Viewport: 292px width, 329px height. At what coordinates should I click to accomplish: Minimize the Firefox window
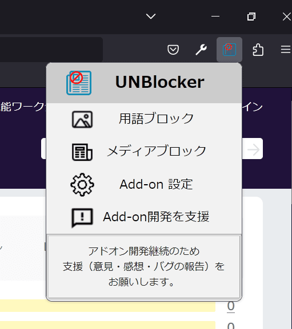click(215, 16)
